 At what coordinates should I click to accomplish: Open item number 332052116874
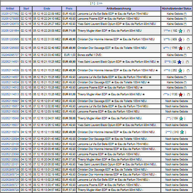coord(10,132)
